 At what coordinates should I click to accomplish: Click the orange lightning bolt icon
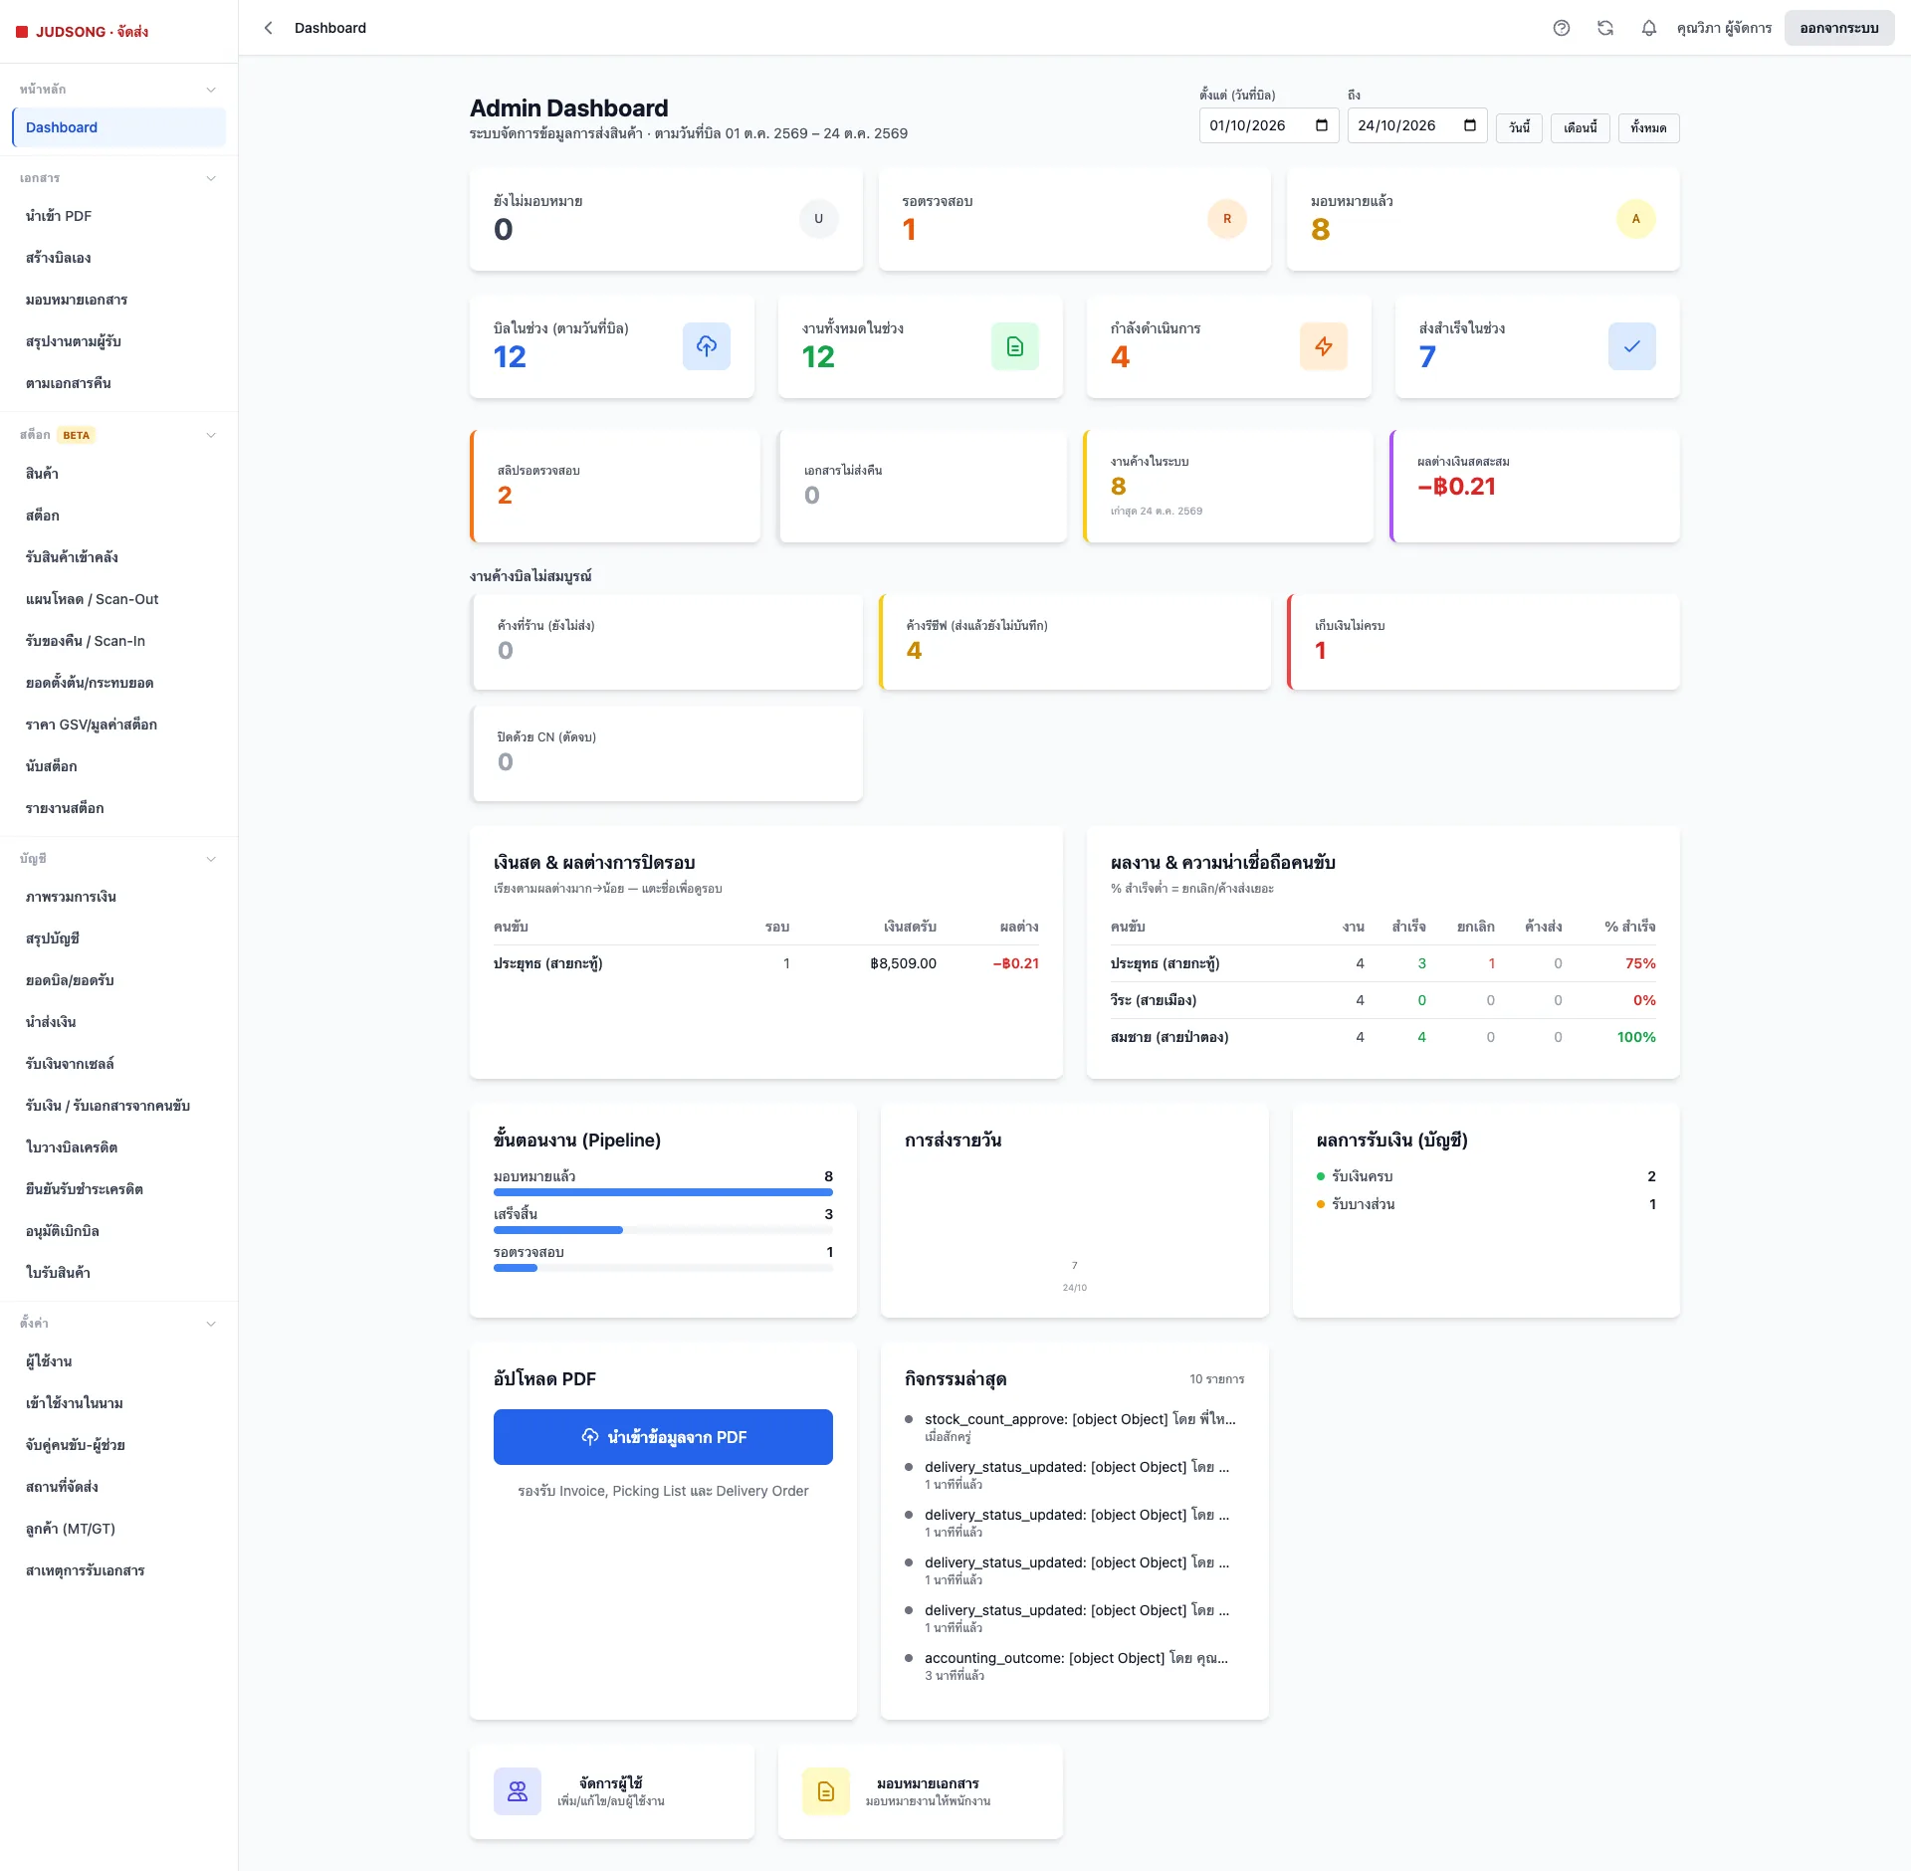click(x=1324, y=346)
